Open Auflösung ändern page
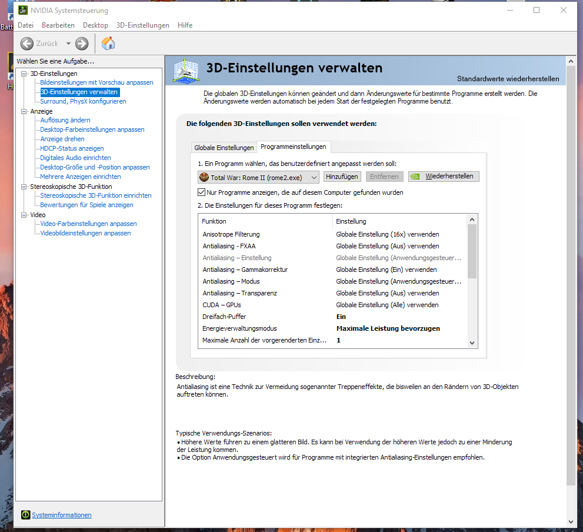The image size is (583, 532). tap(65, 120)
